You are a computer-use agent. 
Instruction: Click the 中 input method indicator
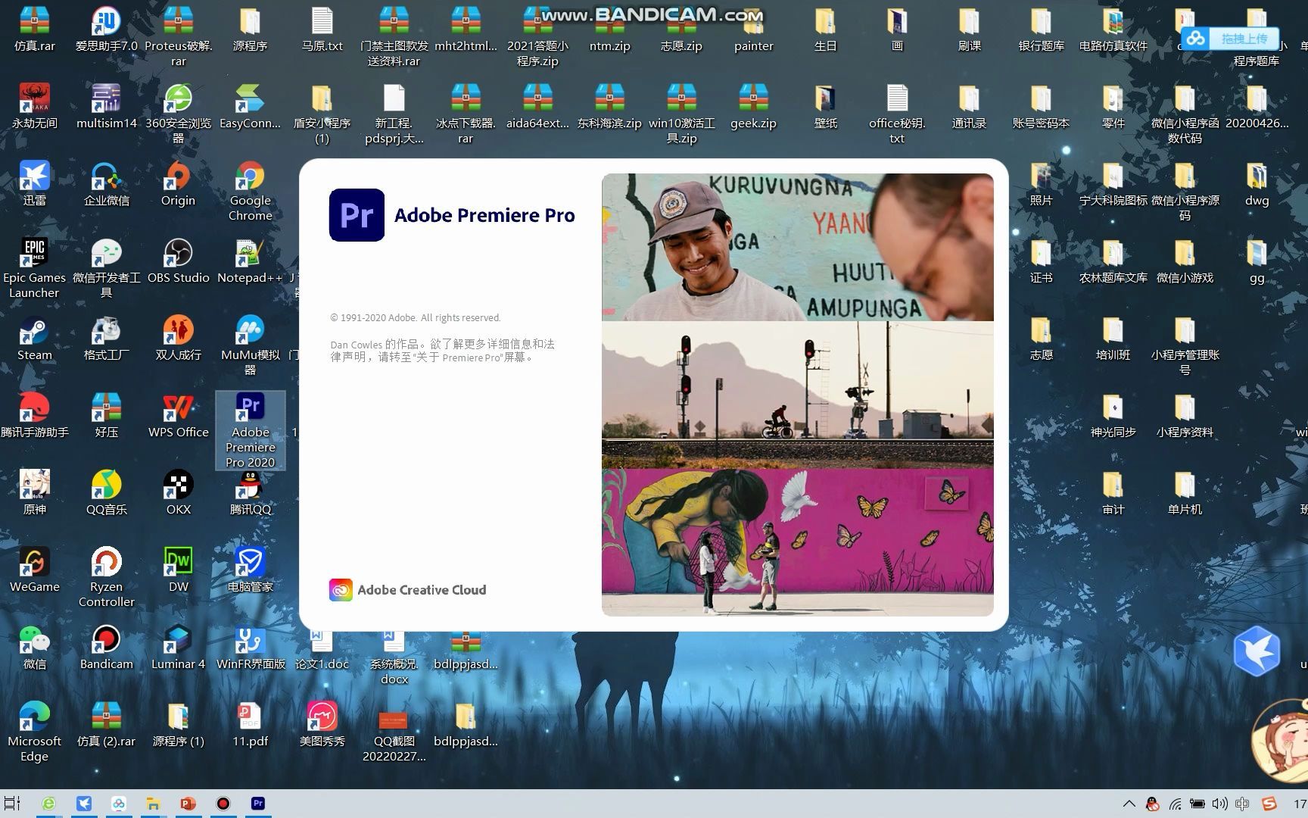(1242, 804)
